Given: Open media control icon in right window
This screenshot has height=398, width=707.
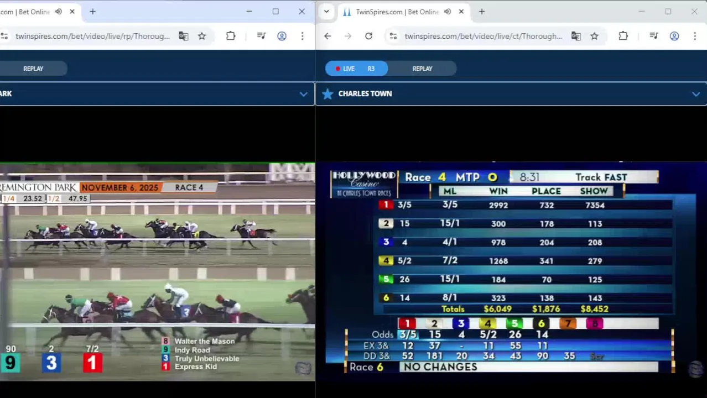Looking at the screenshot, I should pyautogui.click(x=654, y=36).
